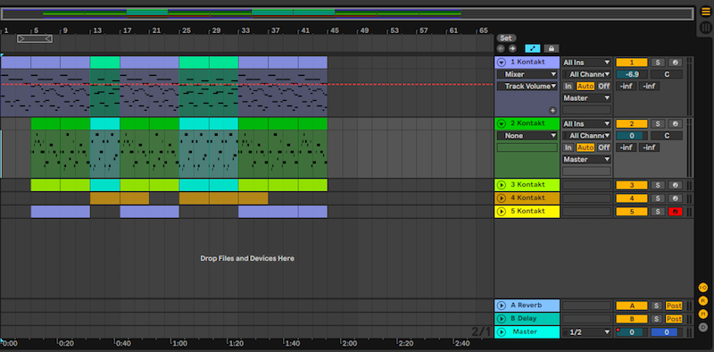714x352 pixels.
Task: Toggle track activator 4
Action: coord(632,198)
